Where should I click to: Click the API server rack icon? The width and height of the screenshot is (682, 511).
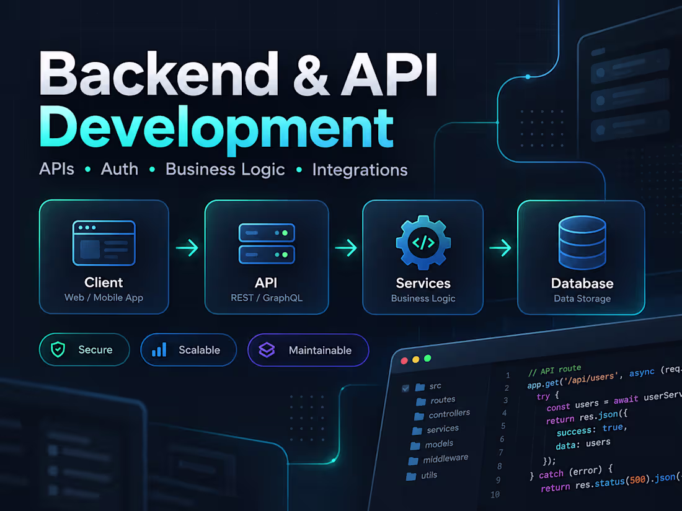pyautogui.click(x=267, y=243)
